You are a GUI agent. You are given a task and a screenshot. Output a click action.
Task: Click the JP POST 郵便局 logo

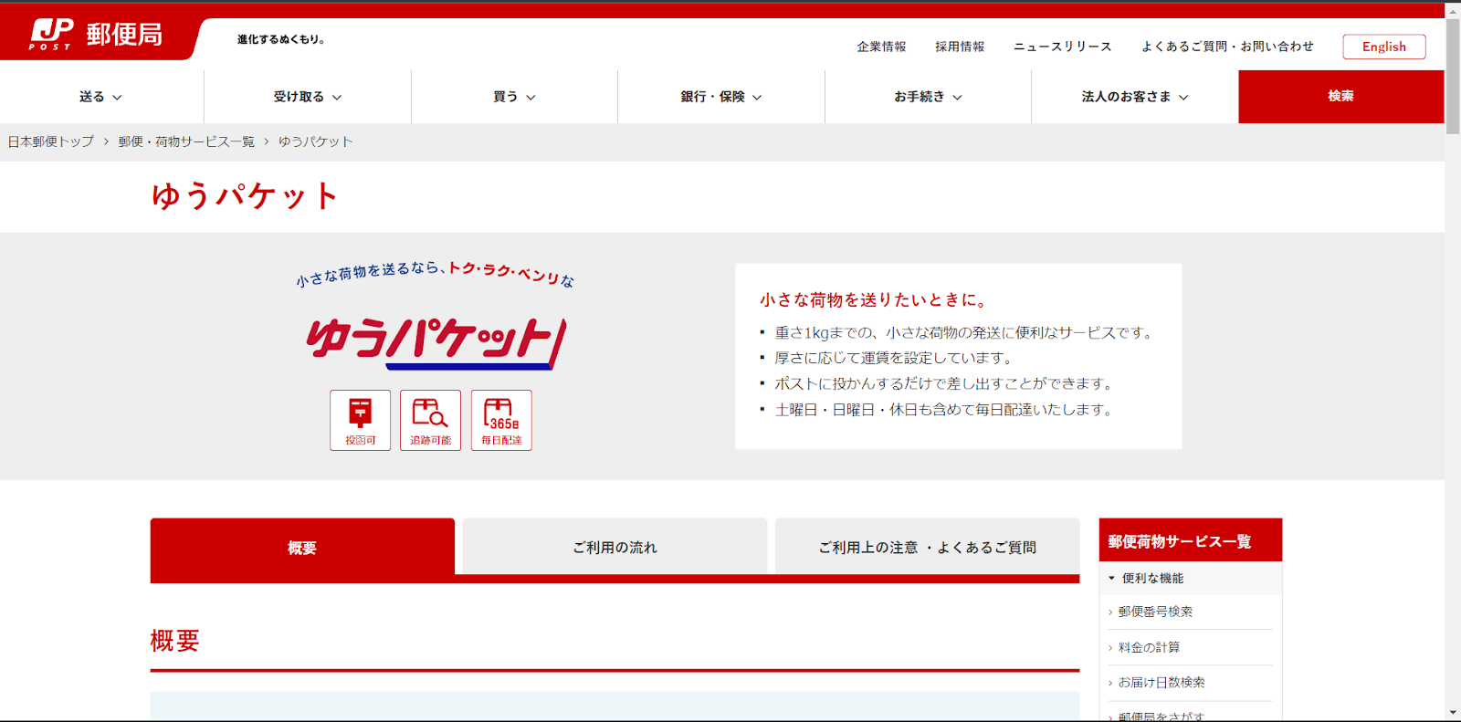click(96, 35)
